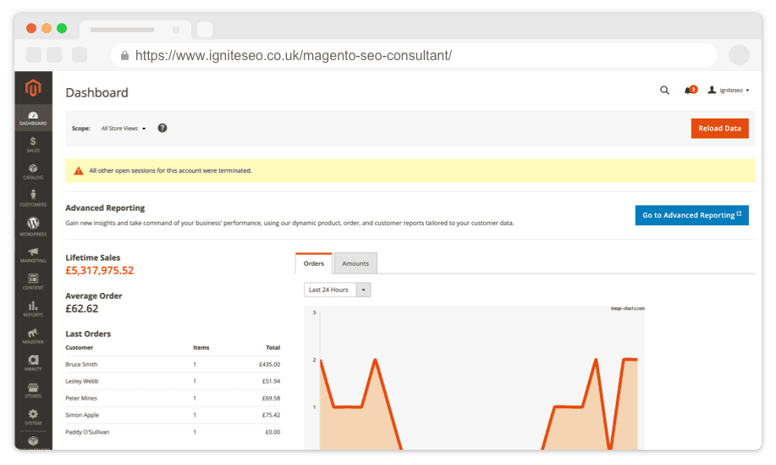The height and width of the screenshot is (465, 776).
Task: Click the Average Order value £62.62
Action: point(81,308)
